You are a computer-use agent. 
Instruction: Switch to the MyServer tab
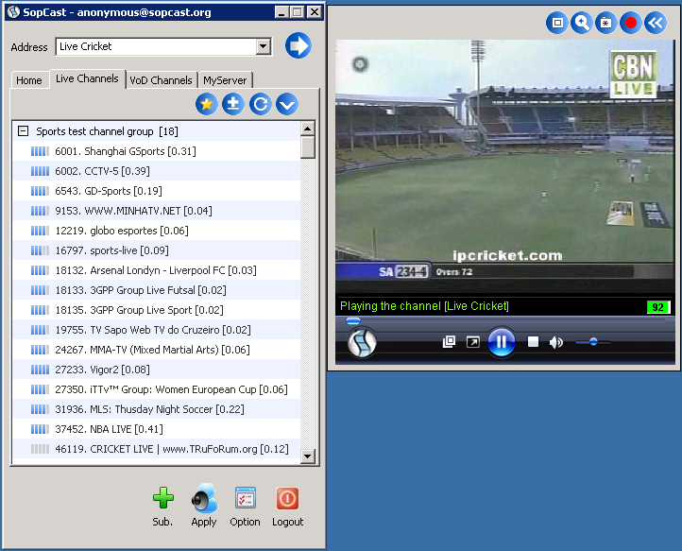click(225, 80)
